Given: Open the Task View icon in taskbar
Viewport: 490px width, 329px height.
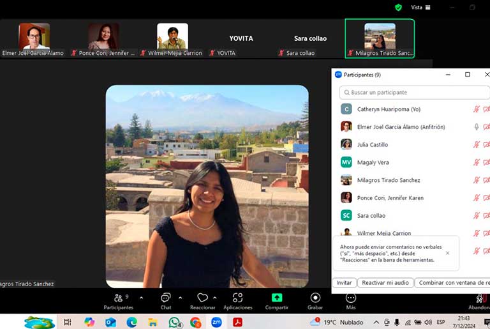Looking at the screenshot, I should click(67, 322).
